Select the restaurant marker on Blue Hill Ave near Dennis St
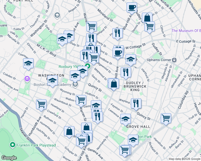201x161 pixels. pos(117,33)
